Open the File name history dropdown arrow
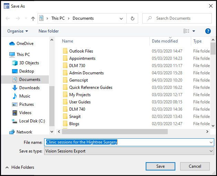The image size is (217, 176). click(x=211, y=142)
